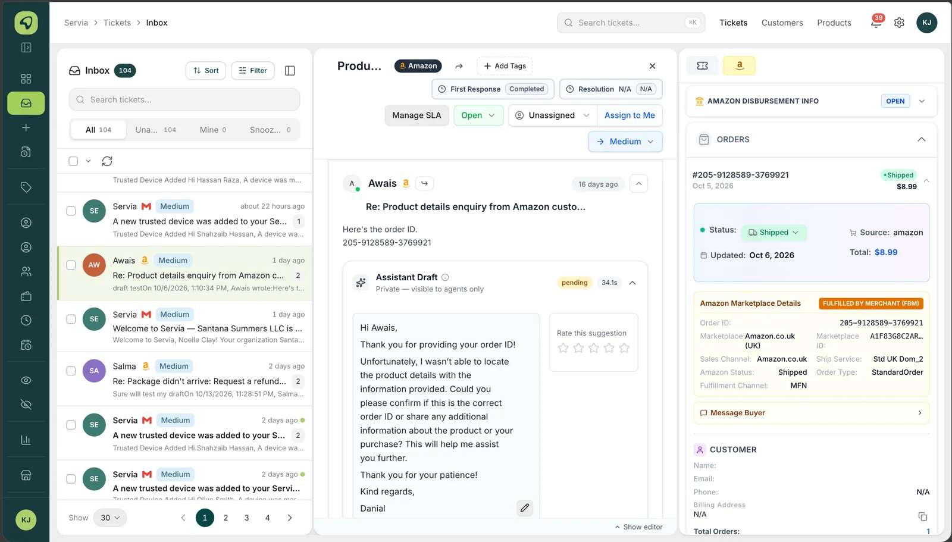Open the Shipped order status dropdown
952x542 pixels.
[x=773, y=233]
